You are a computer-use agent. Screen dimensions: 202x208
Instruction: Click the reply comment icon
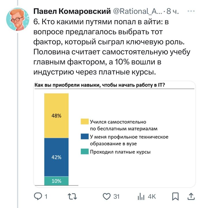(38, 197)
